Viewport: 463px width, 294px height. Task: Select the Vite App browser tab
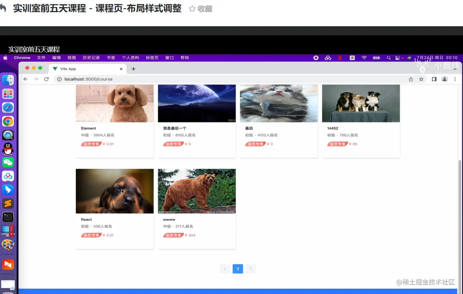tap(87, 69)
